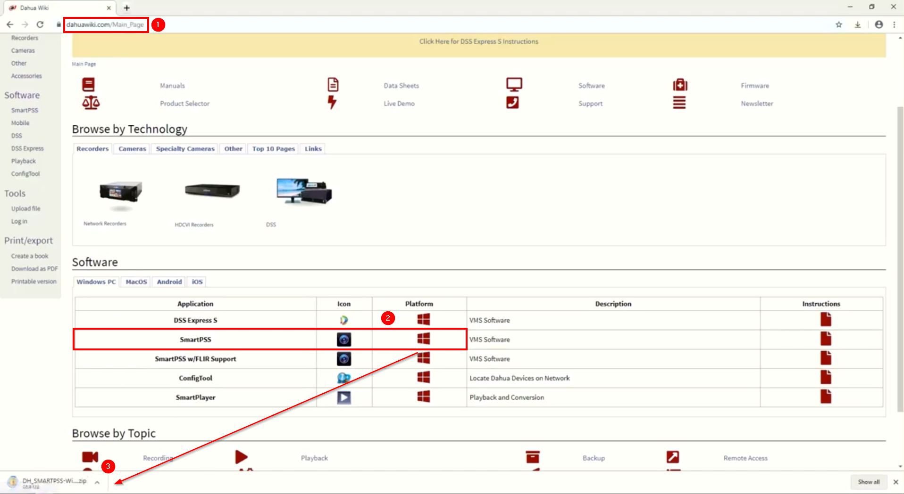Click the SmartPlayer Windows platform icon
The image size is (904, 494).
click(424, 397)
